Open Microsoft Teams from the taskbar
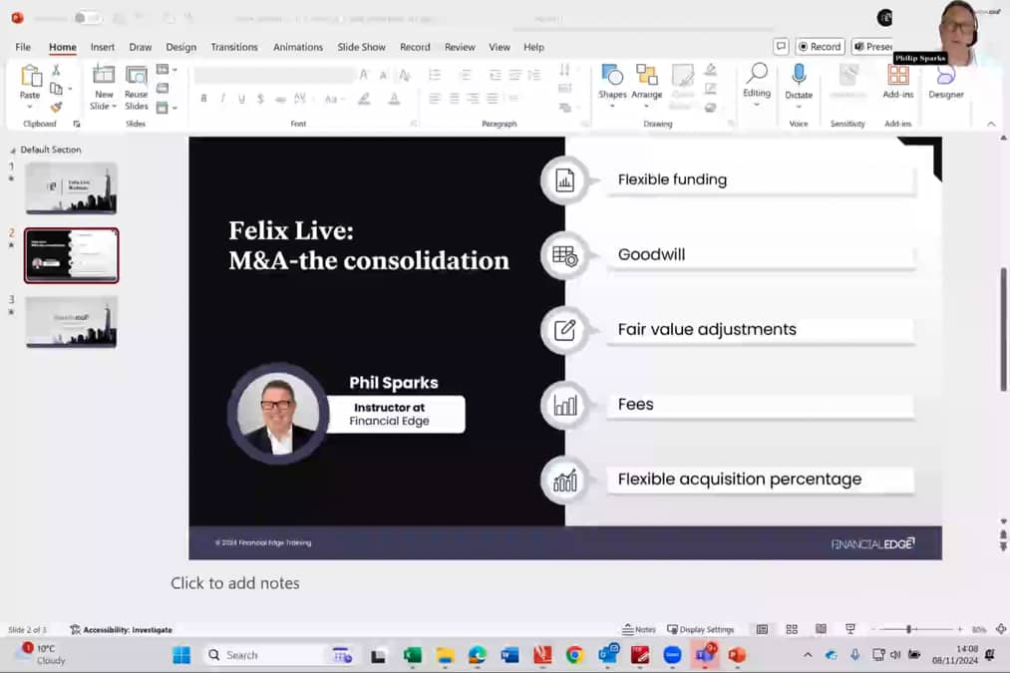1010x673 pixels. (704, 655)
